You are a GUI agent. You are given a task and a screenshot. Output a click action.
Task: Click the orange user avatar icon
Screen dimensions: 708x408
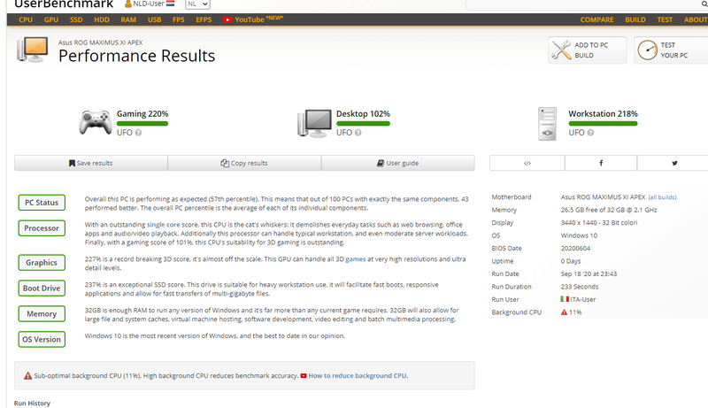pyautogui.click(x=127, y=4)
